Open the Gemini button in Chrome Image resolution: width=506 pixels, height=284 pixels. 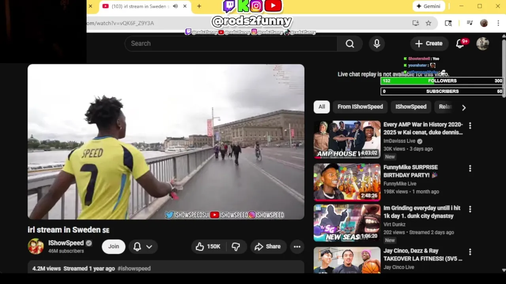(x=429, y=6)
